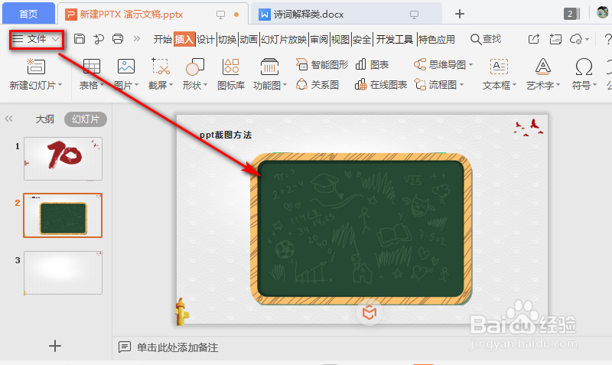Click the 查找 search button
The image size is (612, 365).
486,39
